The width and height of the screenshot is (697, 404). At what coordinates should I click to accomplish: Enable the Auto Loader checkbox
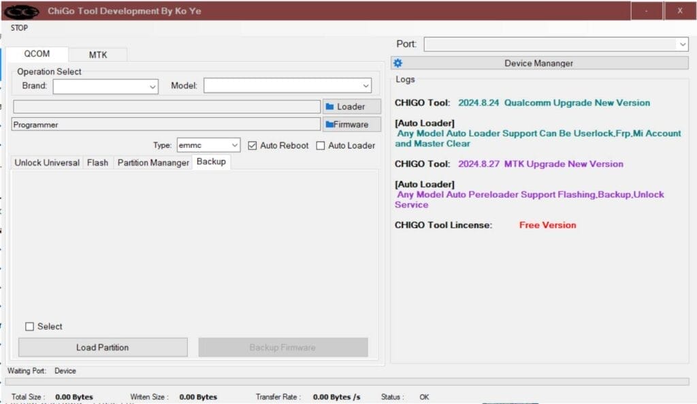click(321, 146)
